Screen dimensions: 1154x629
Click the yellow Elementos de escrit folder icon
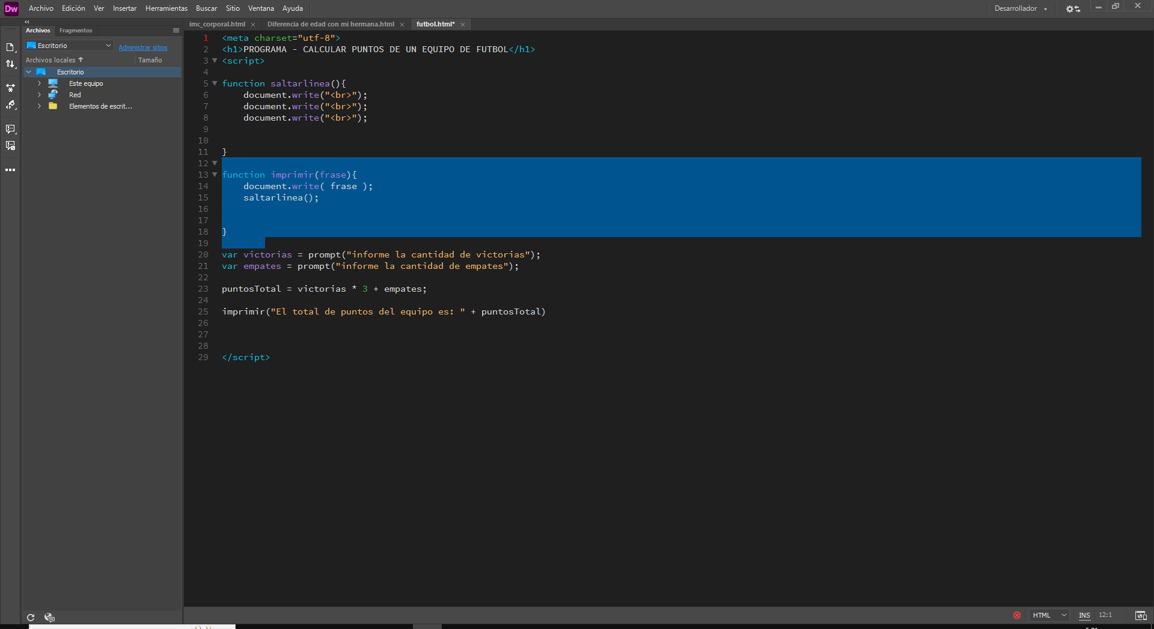pos(53,106)
